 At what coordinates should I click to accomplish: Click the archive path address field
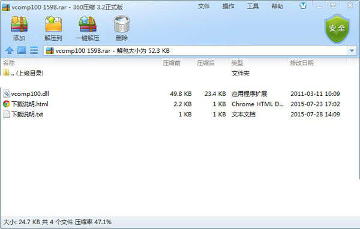pos(195,50)
